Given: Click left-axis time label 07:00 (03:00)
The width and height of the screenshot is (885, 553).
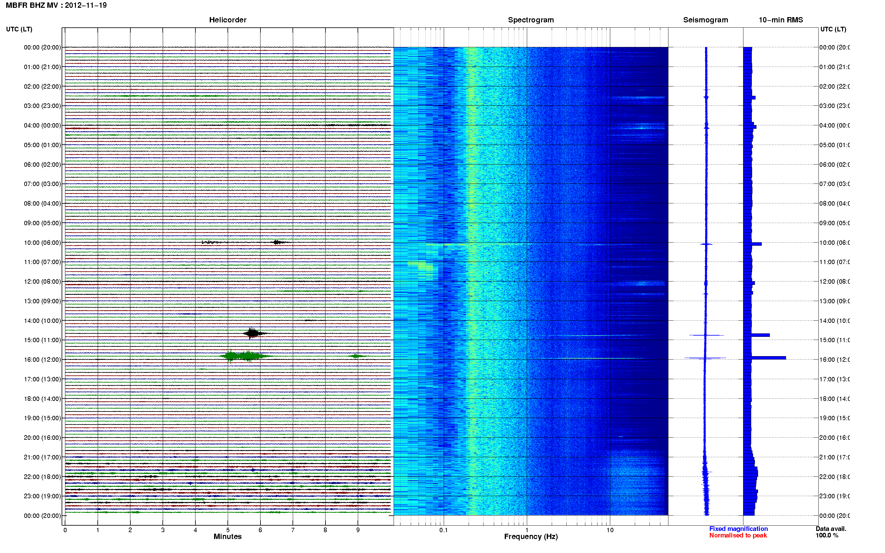Looking at the screenshot, I should [x=42, y=184].
